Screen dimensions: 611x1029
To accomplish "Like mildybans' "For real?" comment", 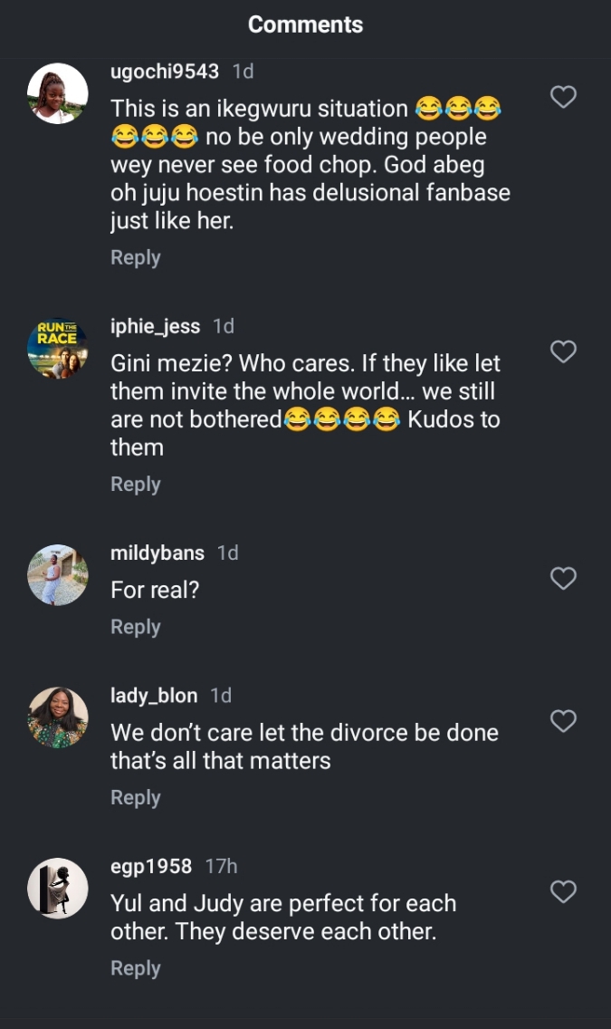I will 563,578.
